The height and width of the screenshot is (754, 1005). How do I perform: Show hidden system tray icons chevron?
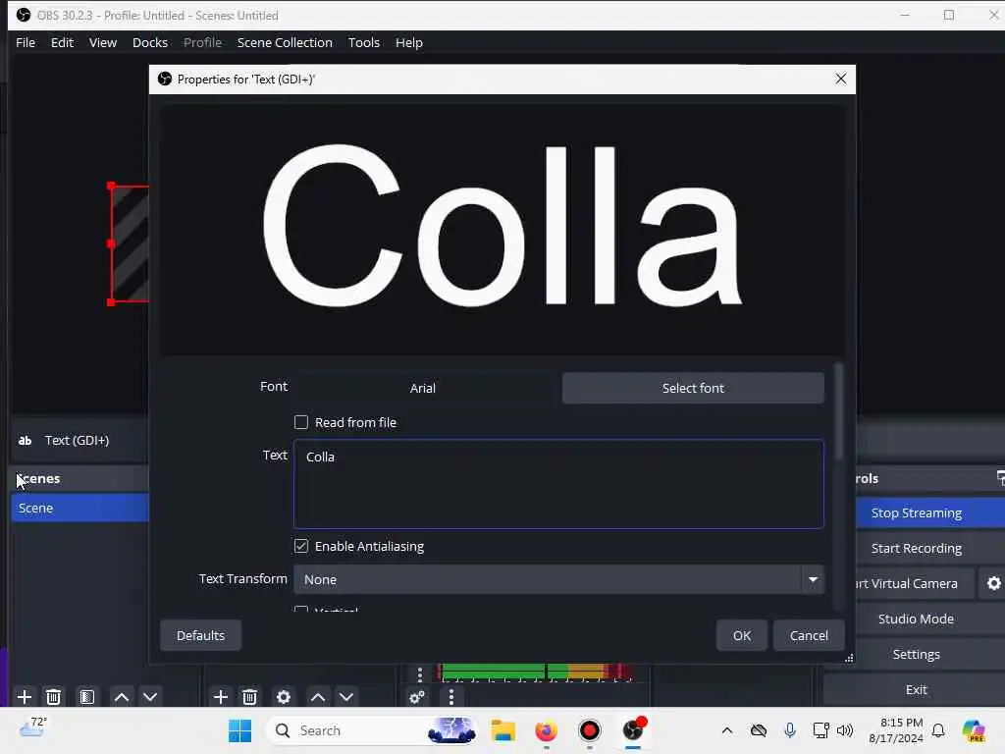[727, 730]
